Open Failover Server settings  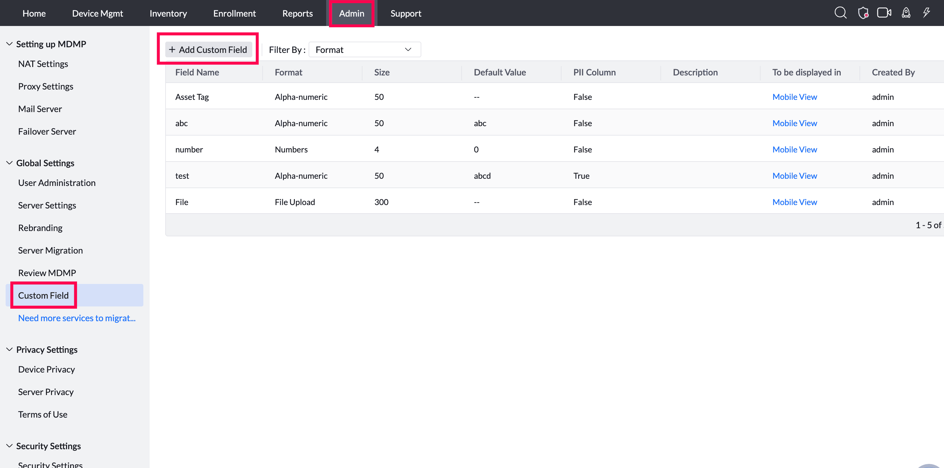pos(47,131)
